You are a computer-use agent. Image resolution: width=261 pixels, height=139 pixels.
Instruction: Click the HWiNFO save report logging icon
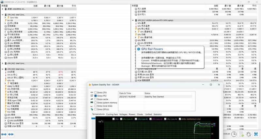(x=241, y=134)
